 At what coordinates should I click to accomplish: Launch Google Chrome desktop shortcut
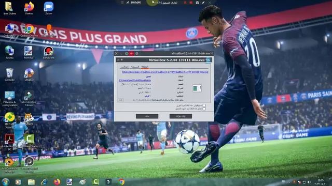tap(29, 30)
